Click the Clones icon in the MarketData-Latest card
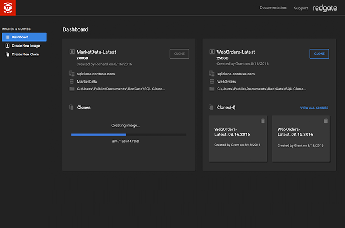The width and height of the screenshot is (345, 228). coord(71,107)
